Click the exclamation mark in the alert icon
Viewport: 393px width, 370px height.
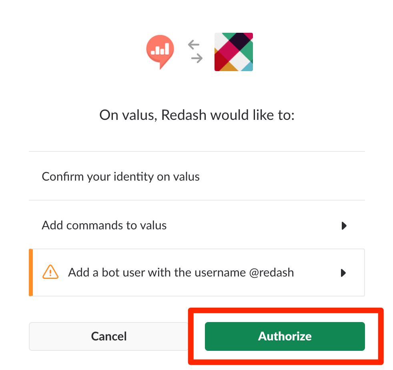50,273
